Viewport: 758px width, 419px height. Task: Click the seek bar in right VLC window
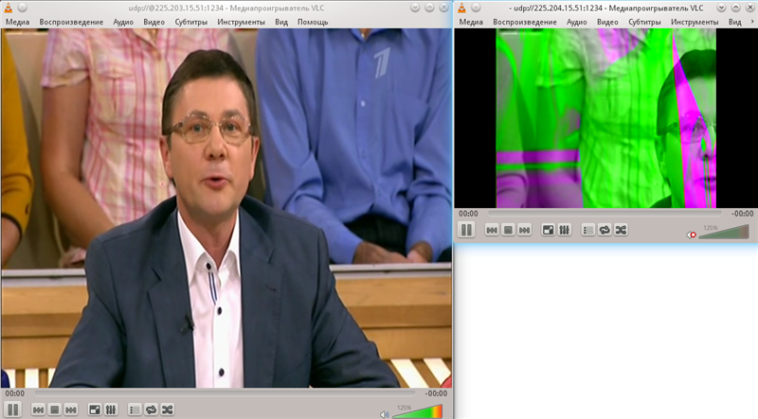coord(605,213)
